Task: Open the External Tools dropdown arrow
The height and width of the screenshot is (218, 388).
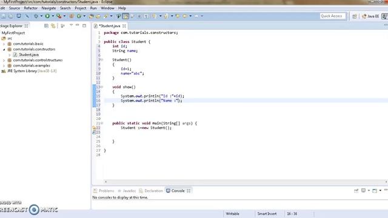Action: pos(64,16)
